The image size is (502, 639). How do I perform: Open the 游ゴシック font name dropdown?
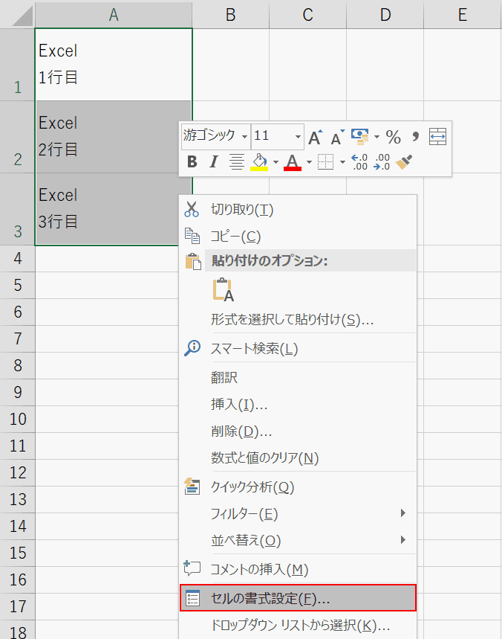coord(244,137)
